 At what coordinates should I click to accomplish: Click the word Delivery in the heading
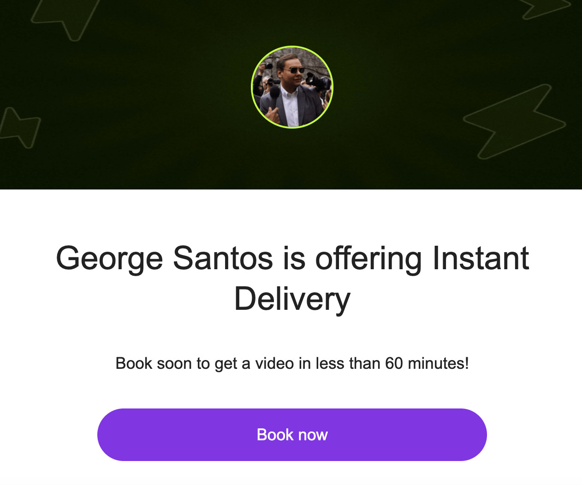(292, 299)
